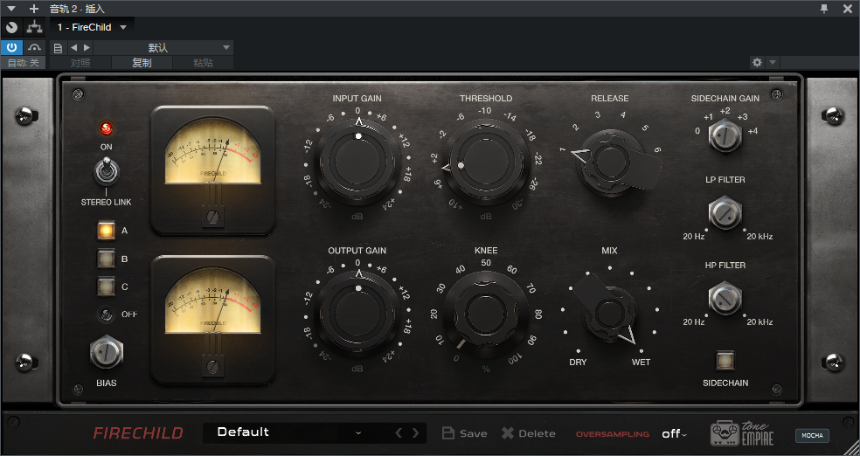Image resolution: width=860 pixels, height=456 pixels.
Task: Click the 粘贴 paste button
Action: (203, 63)
